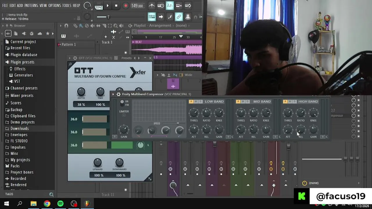Open the ADD menu
This screenshot has height=209, width=372.
click(x=20, y=6)
